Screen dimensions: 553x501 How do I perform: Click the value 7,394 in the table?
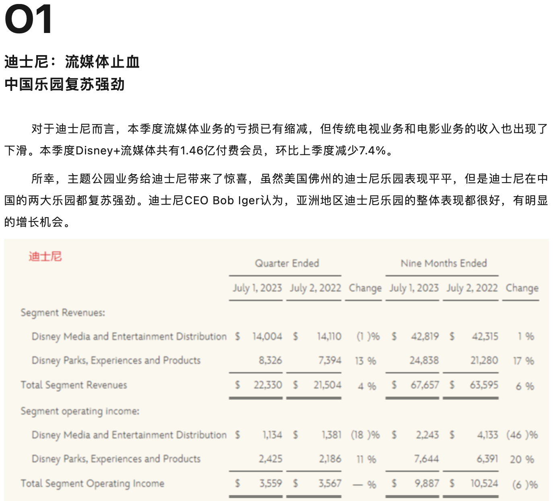tap(330, 360)
